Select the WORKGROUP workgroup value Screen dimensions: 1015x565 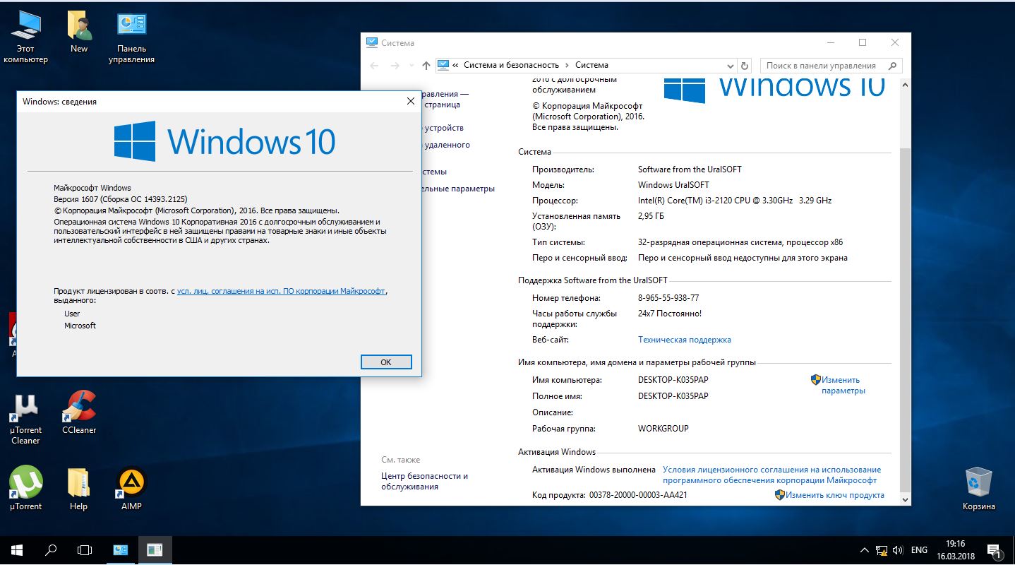click(x=663, y=429)
